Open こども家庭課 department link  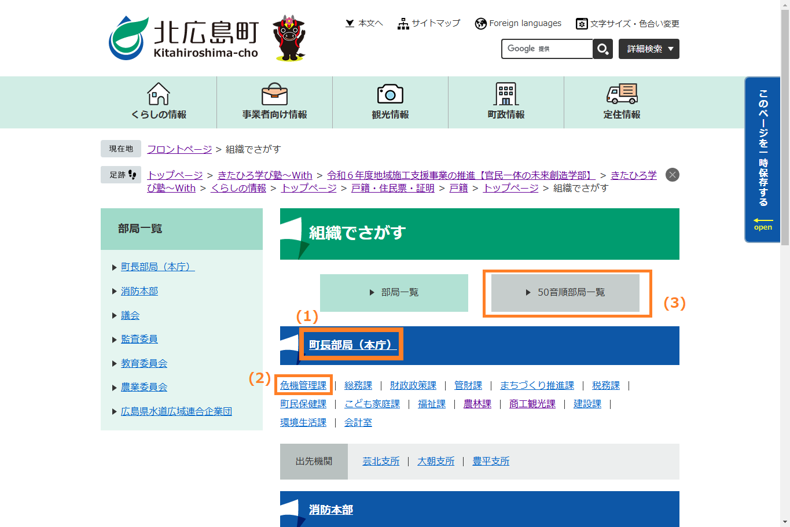pos(372,404)
